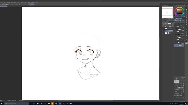Screen dimensions: 188x105
Task: Open the Help menu
Action: tap(37, 3)
